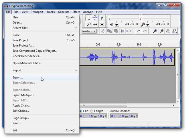Select the Time Shift tool
186x138 pixels.
(x=95, y=25)
